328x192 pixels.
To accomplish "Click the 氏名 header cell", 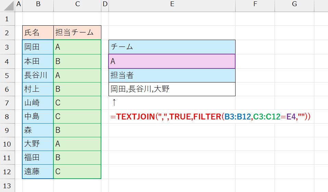I will coord(38,33).
